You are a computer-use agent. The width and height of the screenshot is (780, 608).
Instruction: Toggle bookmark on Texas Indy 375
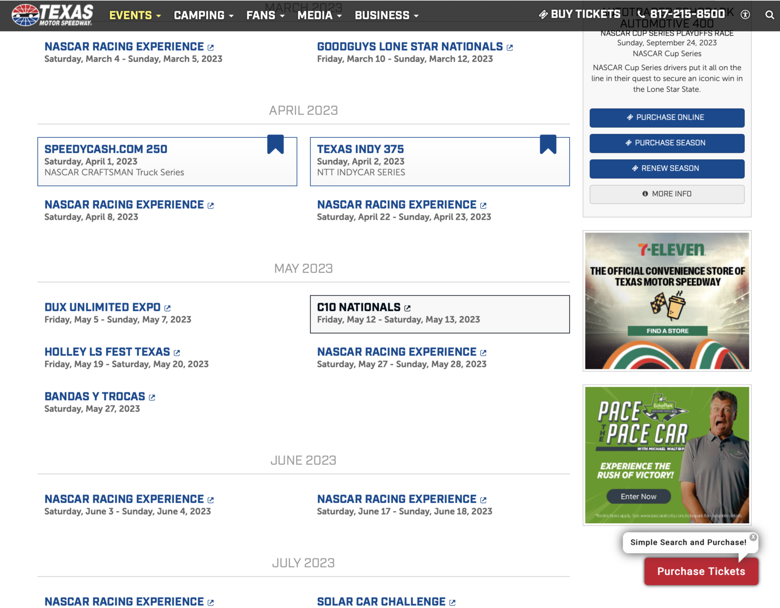click(548, 144)
